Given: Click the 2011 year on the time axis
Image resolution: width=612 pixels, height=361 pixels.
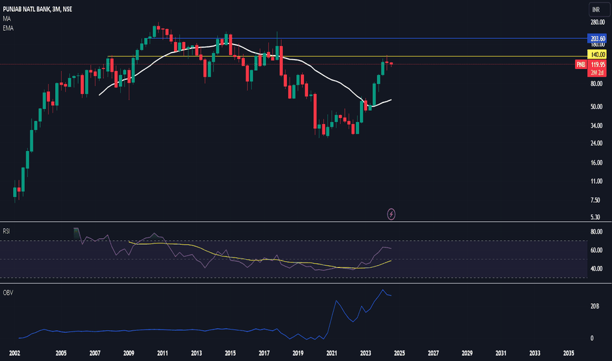Looking at the screenshot, I should pos(162,353).
